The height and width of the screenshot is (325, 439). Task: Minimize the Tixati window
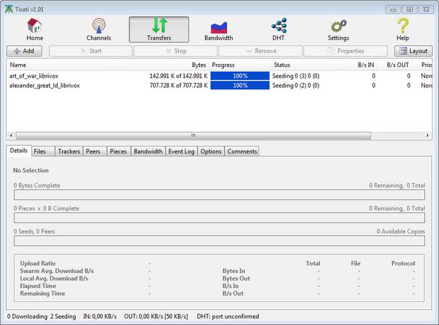[x=393, y=9]
